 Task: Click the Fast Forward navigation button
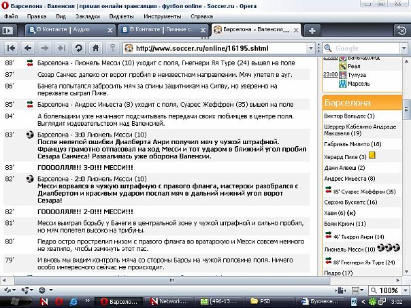[x=62, y=48]
